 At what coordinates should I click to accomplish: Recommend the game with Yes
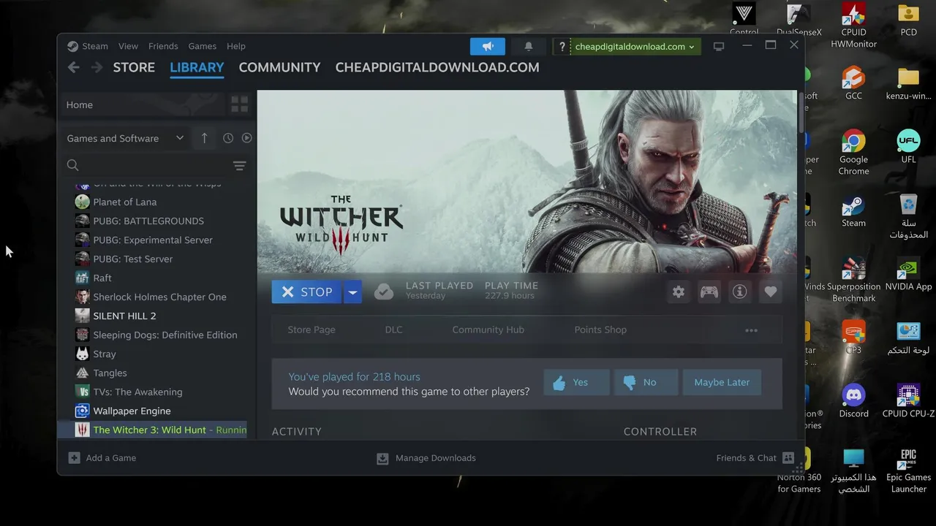576,382
